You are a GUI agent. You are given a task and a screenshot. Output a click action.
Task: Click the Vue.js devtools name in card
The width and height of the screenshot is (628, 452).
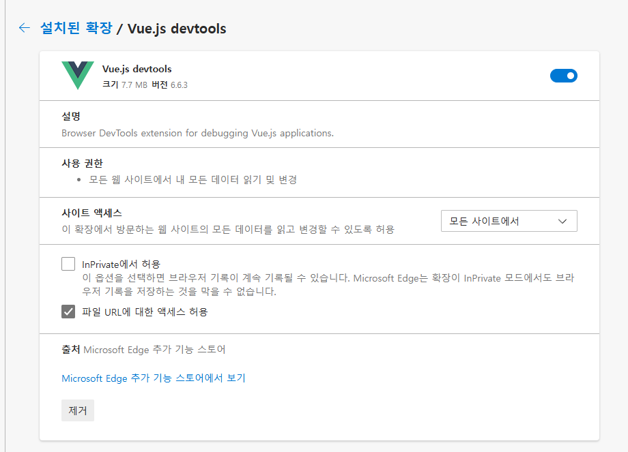coord(137,69)
